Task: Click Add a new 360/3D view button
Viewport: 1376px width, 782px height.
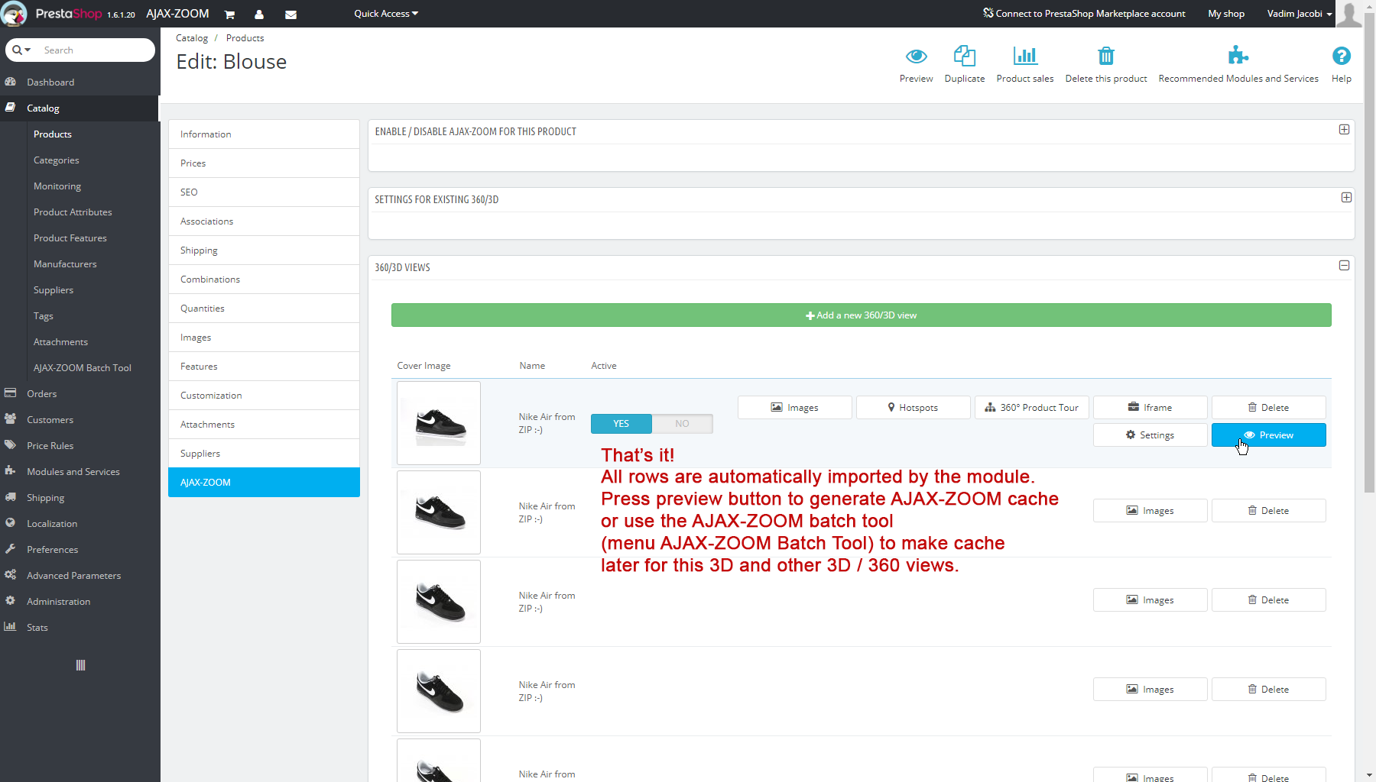Action: pos(861,315)
